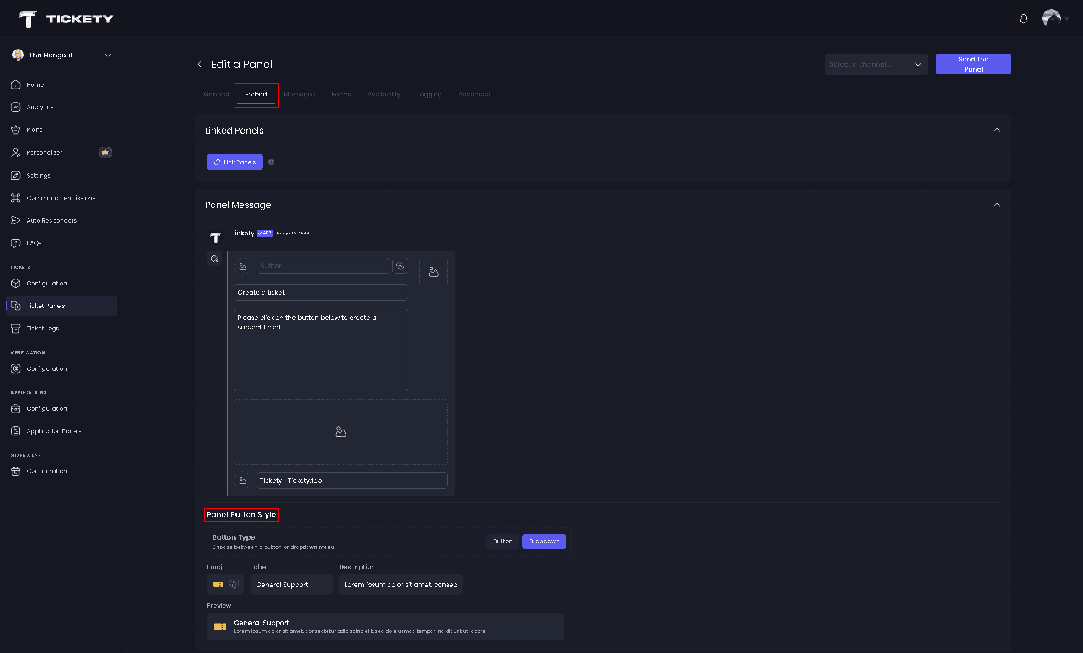
Task: Click the Label field General Support
Action: point(291,585)
